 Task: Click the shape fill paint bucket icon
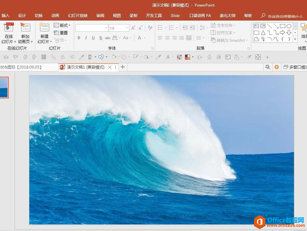coord(114,57)
